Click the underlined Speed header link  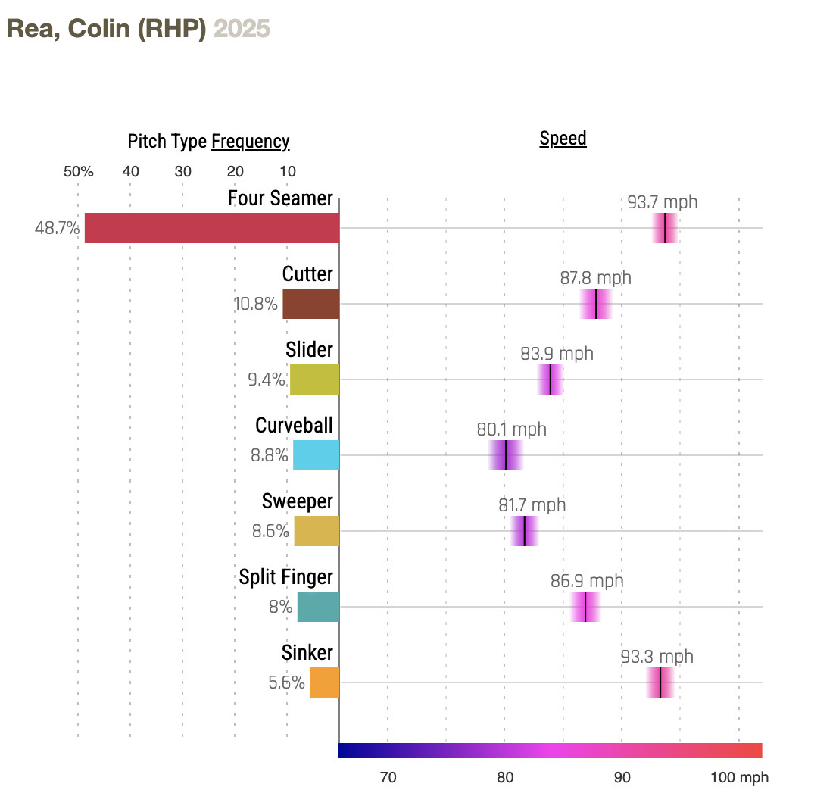tap(563, 139)
